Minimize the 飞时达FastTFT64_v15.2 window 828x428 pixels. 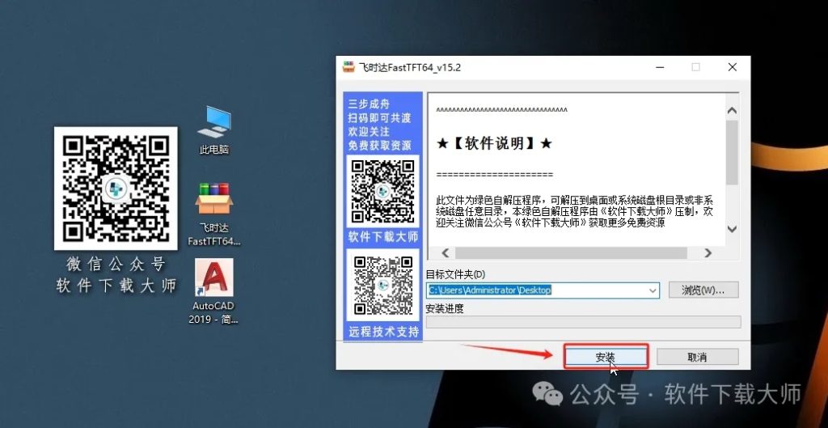pyautogui.click(x=660, y=67)
